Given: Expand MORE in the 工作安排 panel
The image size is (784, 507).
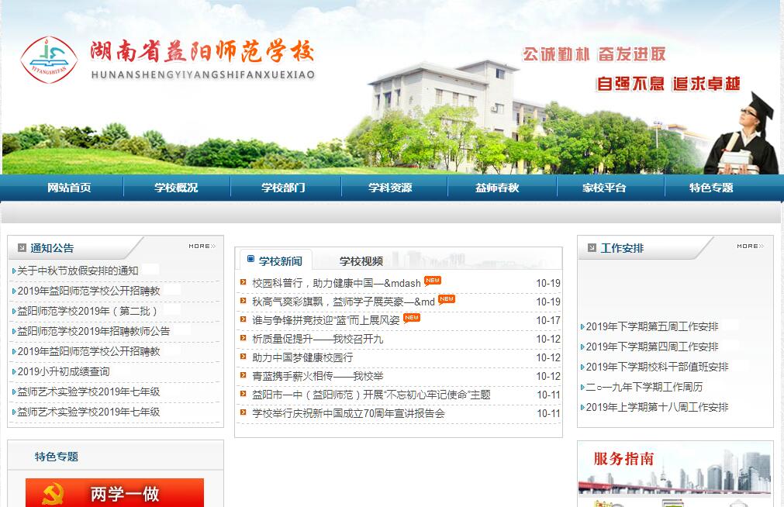Looking at the screenshot, I should (749, 247).
